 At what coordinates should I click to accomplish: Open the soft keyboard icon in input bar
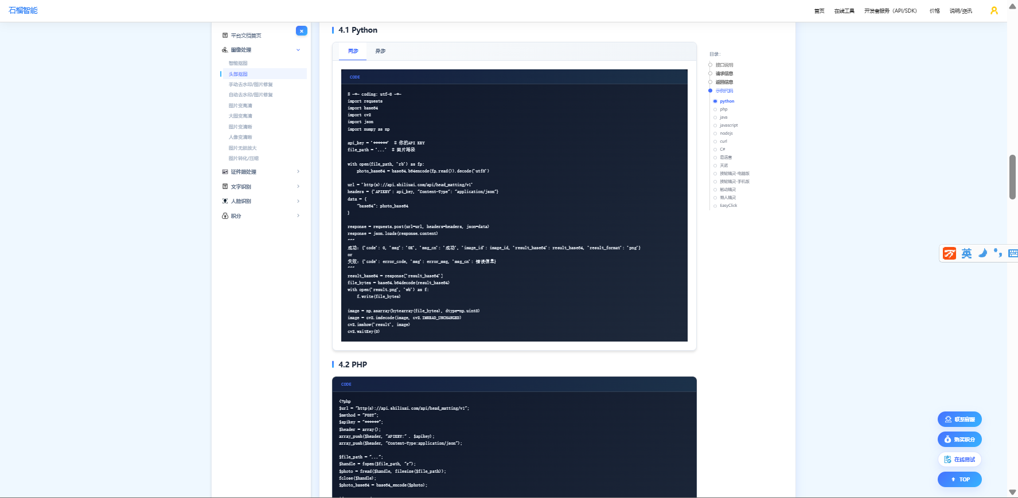[1013, 253]
